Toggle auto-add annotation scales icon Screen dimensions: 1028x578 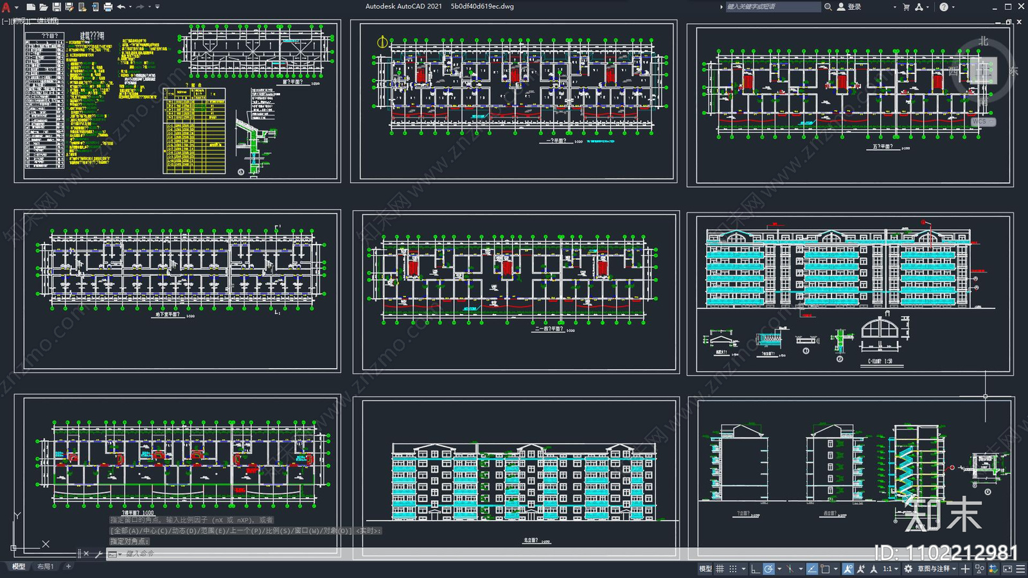click(x=861, y=569)
